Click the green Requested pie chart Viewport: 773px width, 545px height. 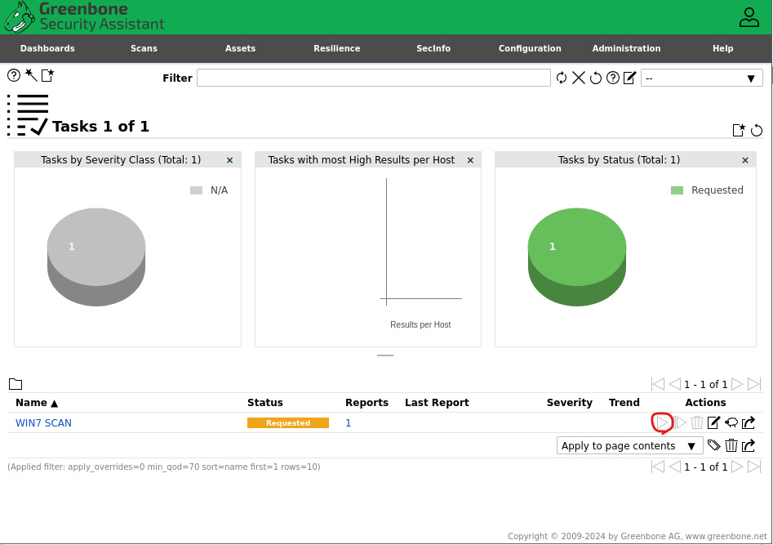(577, 257)
